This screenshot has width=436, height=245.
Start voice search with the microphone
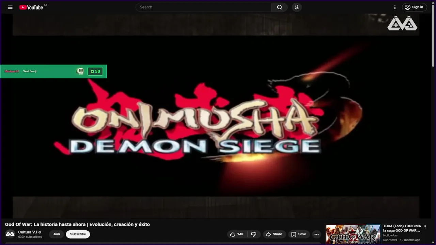click(297, 7)
